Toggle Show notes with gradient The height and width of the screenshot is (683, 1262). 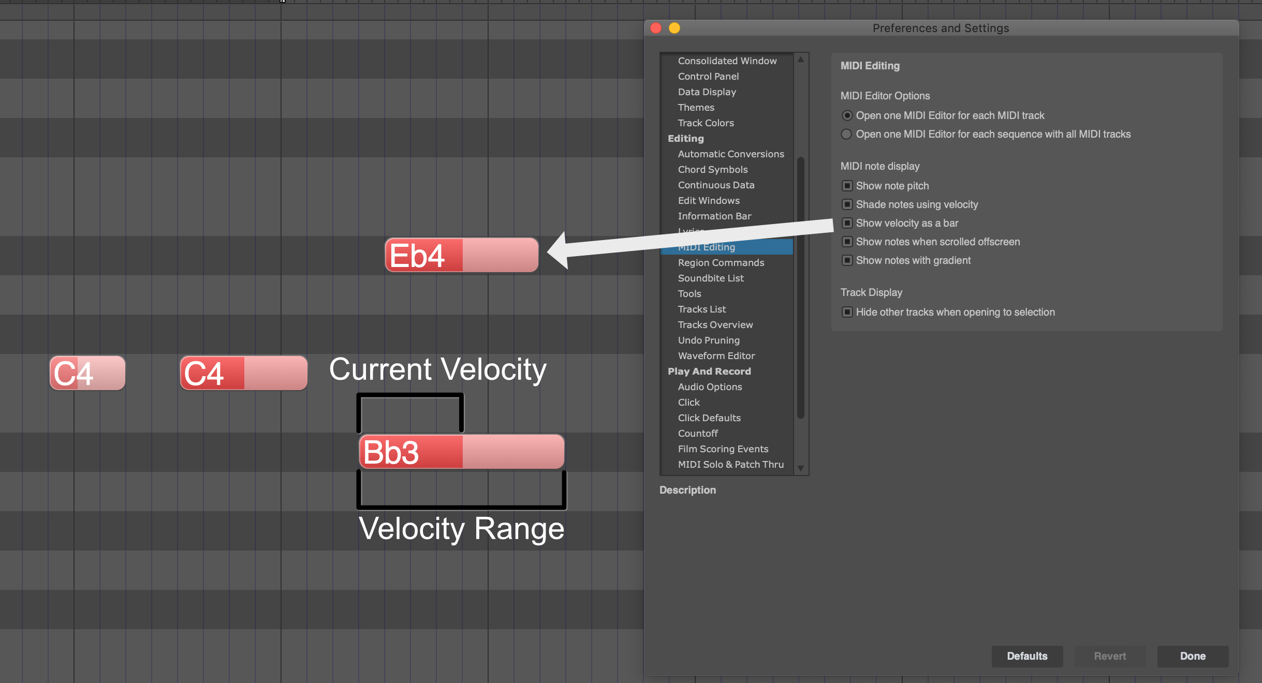[847, 260]
